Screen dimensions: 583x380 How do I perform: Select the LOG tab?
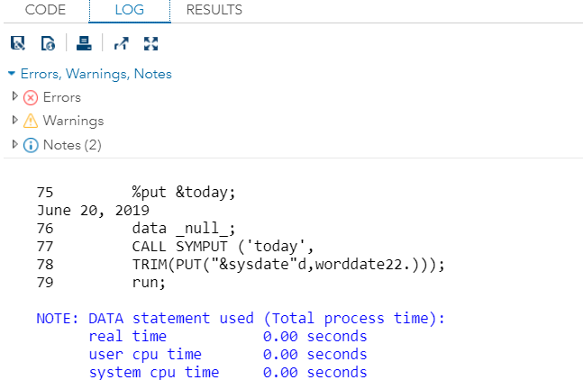coord(130,11)
